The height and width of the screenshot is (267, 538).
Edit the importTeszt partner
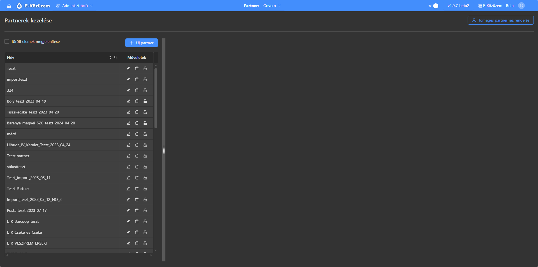[128, 79]
